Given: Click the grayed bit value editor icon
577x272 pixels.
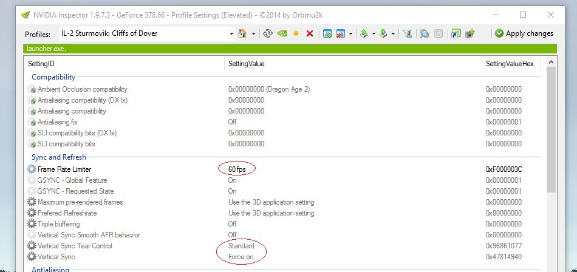Looking at the screenshot, I should coord(439,33).
